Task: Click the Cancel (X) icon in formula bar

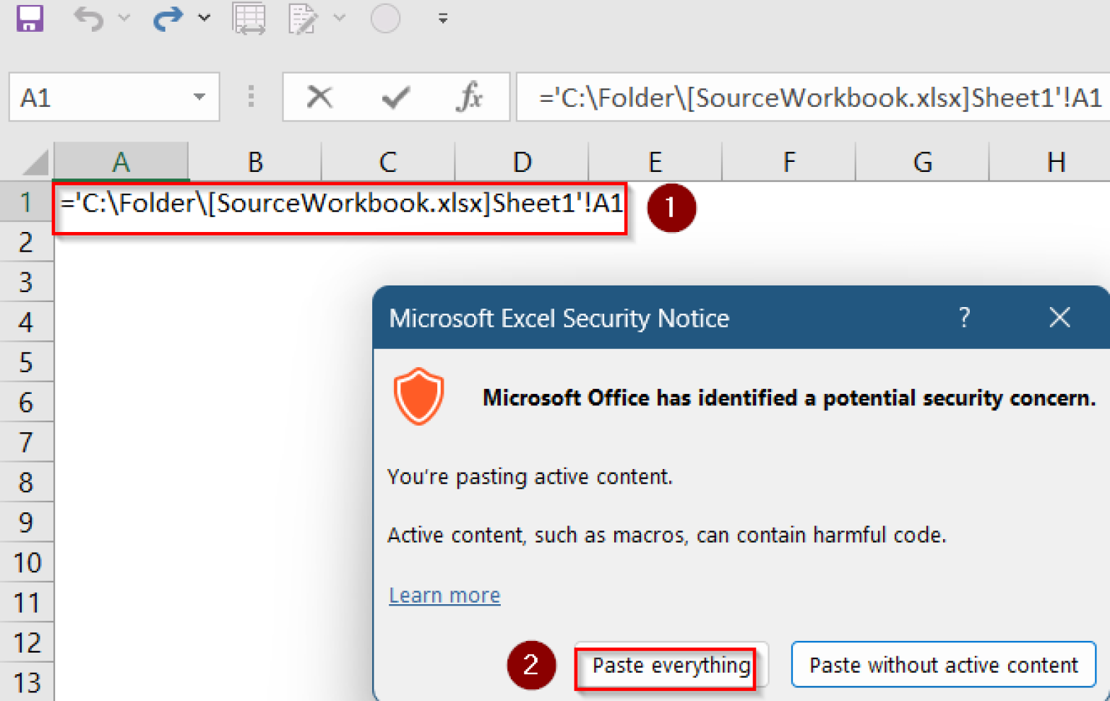Action: 320,96
